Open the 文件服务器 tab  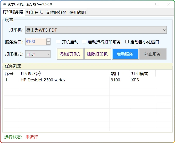[x=56, y=12]
